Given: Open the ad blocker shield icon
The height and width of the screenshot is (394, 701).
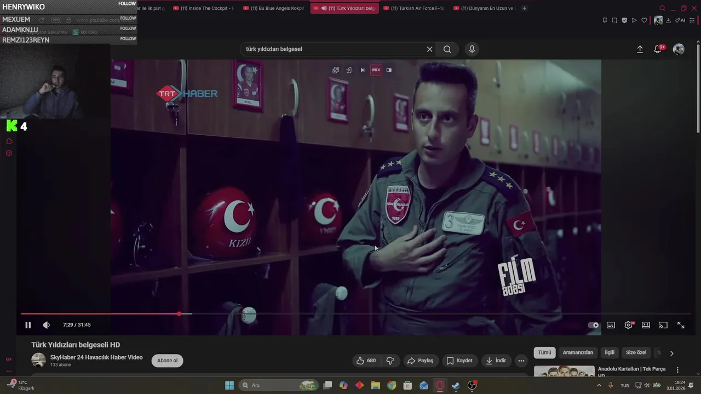Looking at the screenshot, I should pos(624,20).
